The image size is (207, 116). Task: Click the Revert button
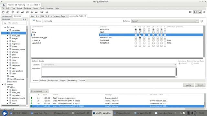(200, 85)
